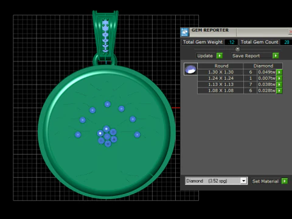Click the 0.007tw weight cell
This screenshot has width=292, height=219.
coord(266,78)
